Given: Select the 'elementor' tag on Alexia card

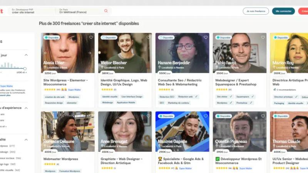Looking at the screenshot, I should (72, 103).
